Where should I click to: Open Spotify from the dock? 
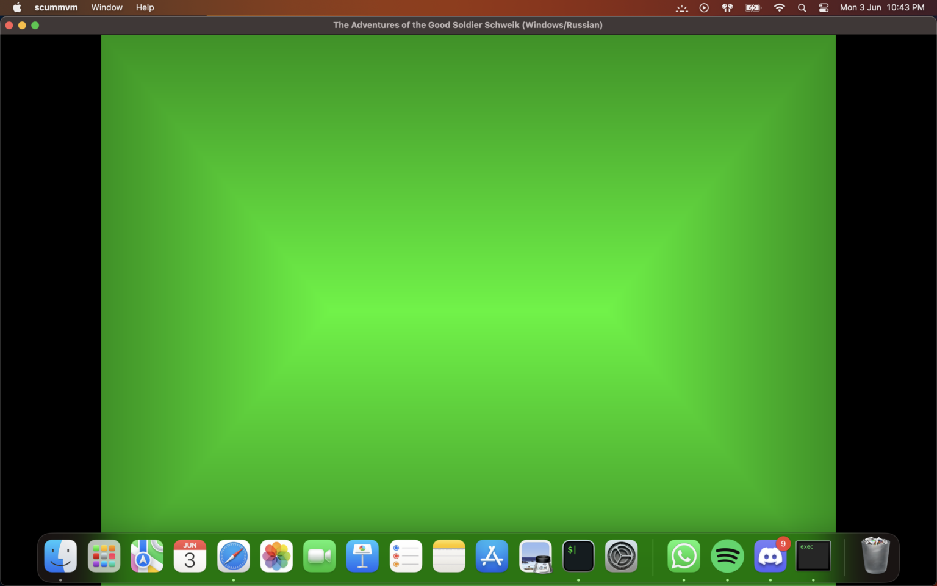click(727, 556)
